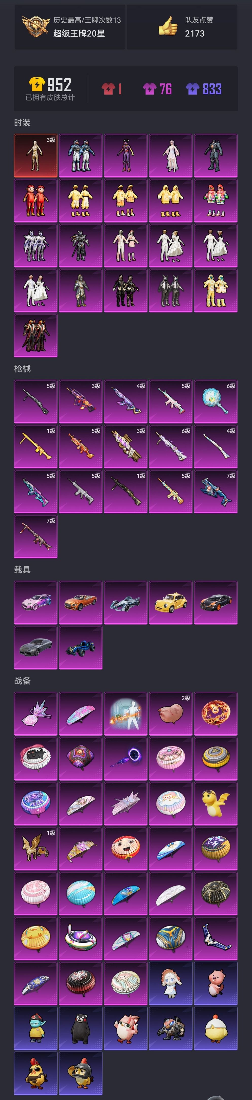Choose the golden 1级 rifle skin

click(x=36, y=446)
